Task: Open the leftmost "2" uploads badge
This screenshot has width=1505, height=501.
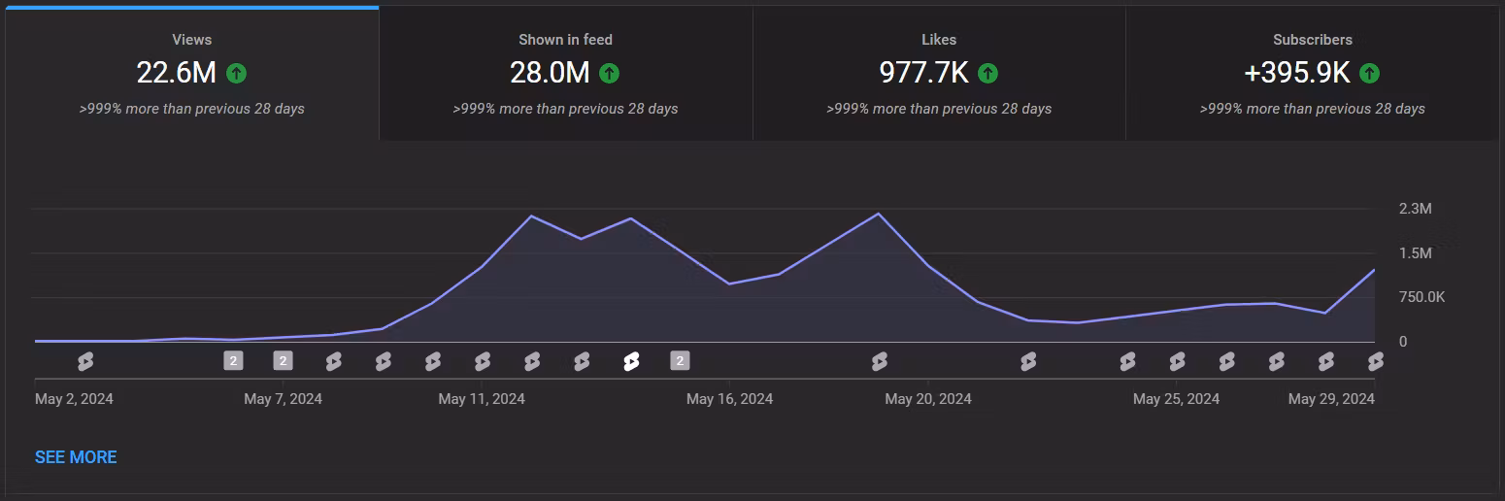Action: [233, 361]
